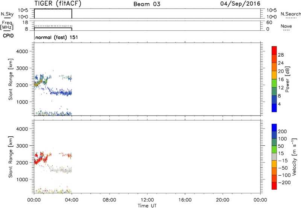Click the 'Freq. [MHz]' label
The height and width of the screenshot is (208, 301).
7,26
